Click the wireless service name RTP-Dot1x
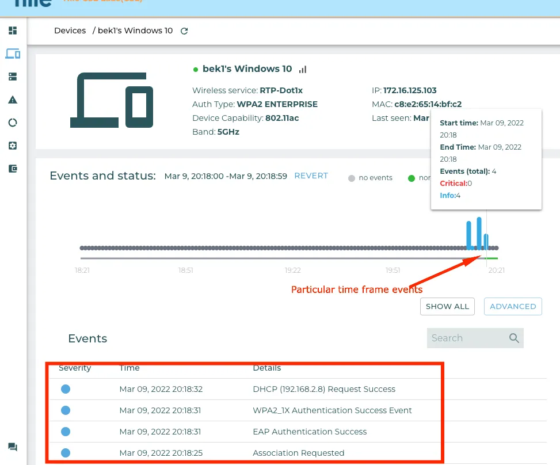The height and width of the screenshot is (465, 560). (x=281, y=90)
